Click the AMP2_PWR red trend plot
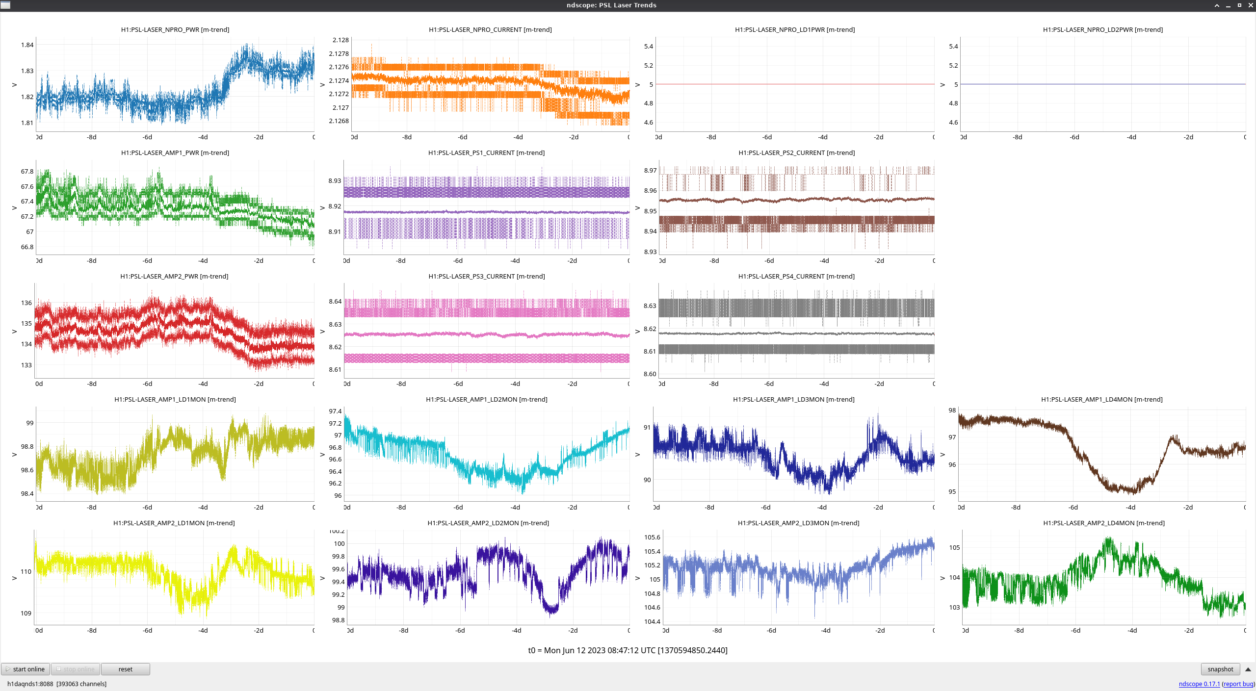This screenshot has height=691, width=1256. [x=175, y=330]
